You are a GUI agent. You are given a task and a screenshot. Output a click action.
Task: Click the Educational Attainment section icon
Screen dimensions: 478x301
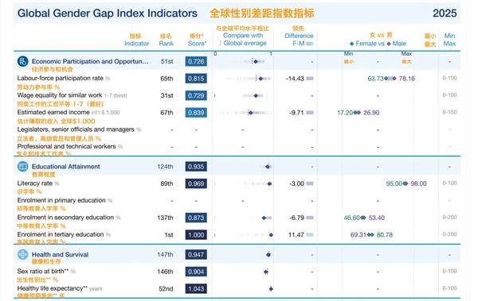[22, 167]
